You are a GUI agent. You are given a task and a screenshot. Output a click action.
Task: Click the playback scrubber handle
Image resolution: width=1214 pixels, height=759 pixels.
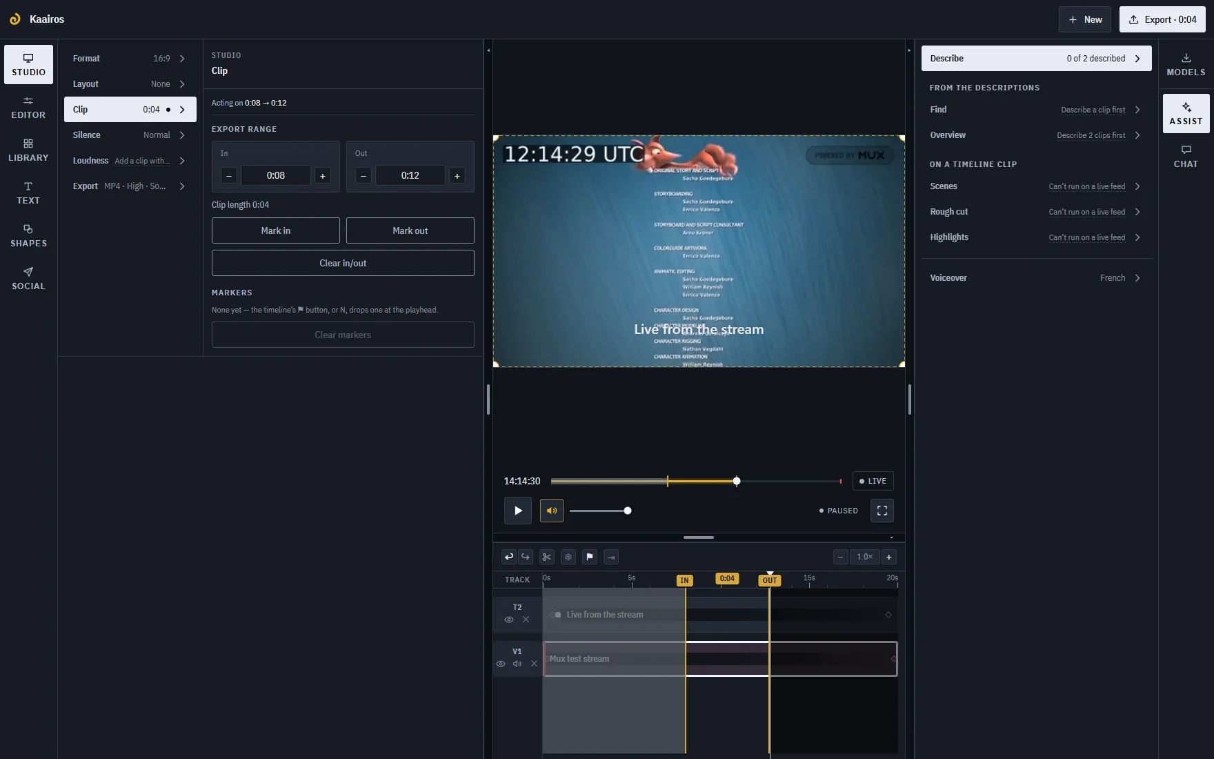pos(737,481)
